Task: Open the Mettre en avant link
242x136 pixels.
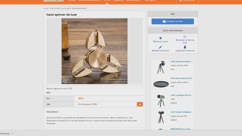Action: click(160, 42)
